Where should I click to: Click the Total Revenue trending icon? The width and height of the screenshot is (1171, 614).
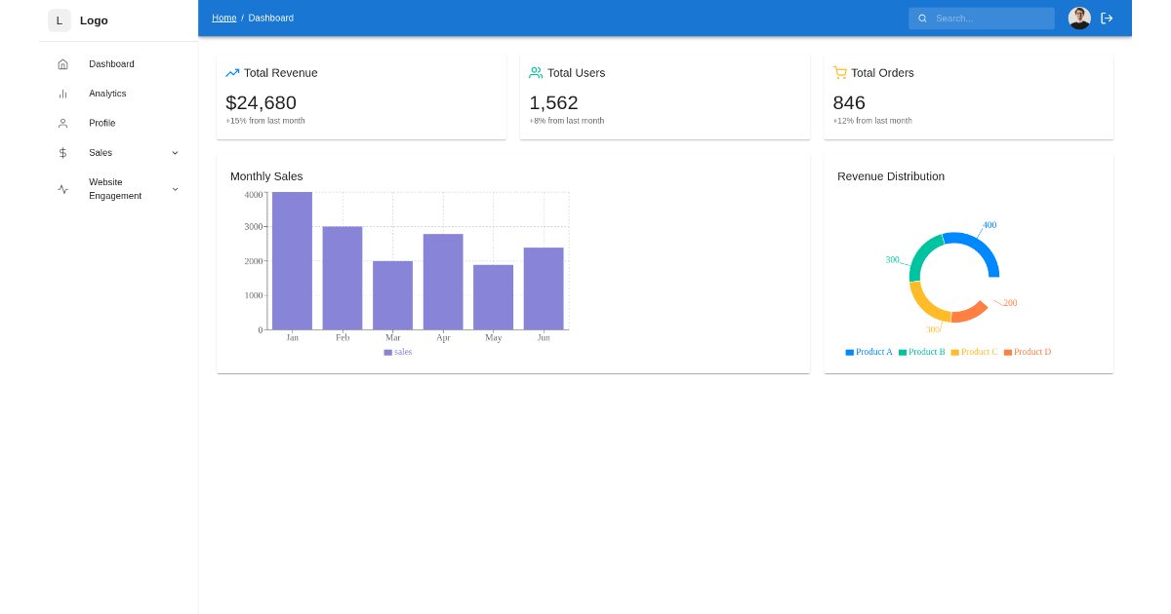tap(232, 73)
